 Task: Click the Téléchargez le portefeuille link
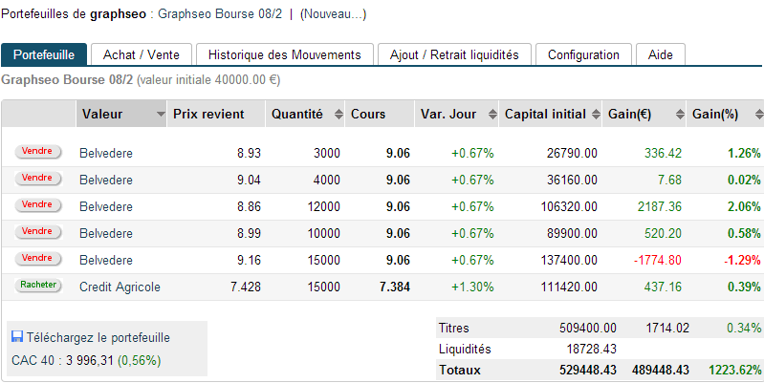(98, 337)
